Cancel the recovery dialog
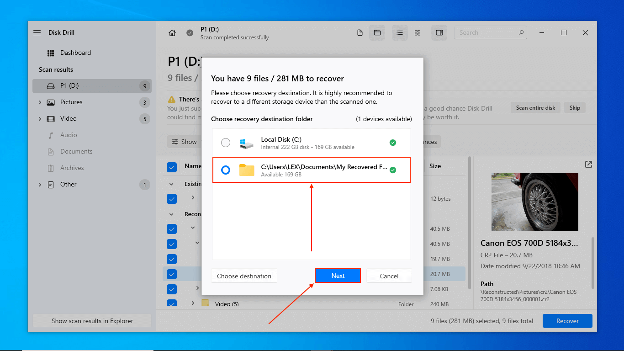Viewport: 624px width, 351px height. tap(389, 276)
